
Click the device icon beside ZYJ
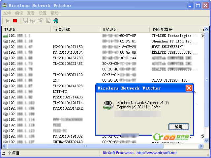(x=6, y=80)
